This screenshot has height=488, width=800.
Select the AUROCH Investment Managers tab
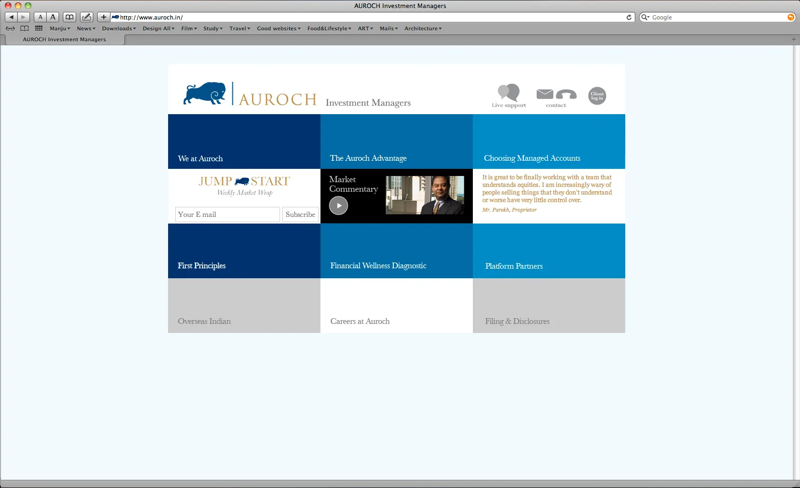coord(64,39)
